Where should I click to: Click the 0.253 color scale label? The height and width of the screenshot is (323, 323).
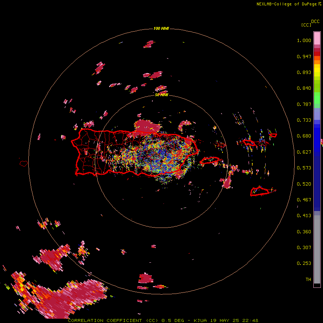tap(304, 263)
